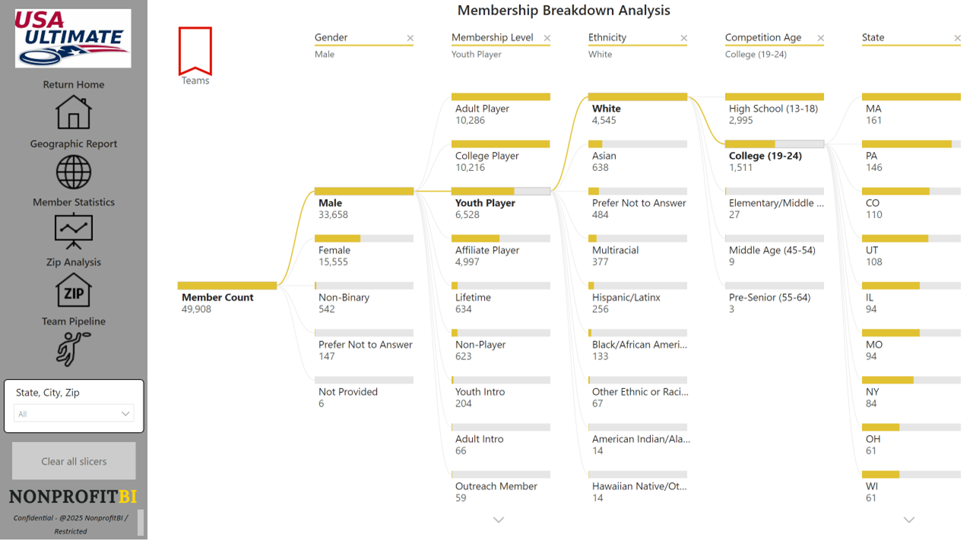Open the Zip Analysis icon

click(74, 290)
